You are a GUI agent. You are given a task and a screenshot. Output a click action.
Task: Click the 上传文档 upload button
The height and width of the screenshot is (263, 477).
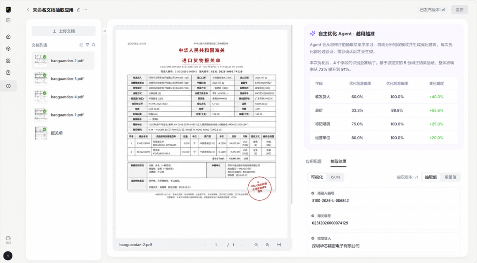coord(64,31)
